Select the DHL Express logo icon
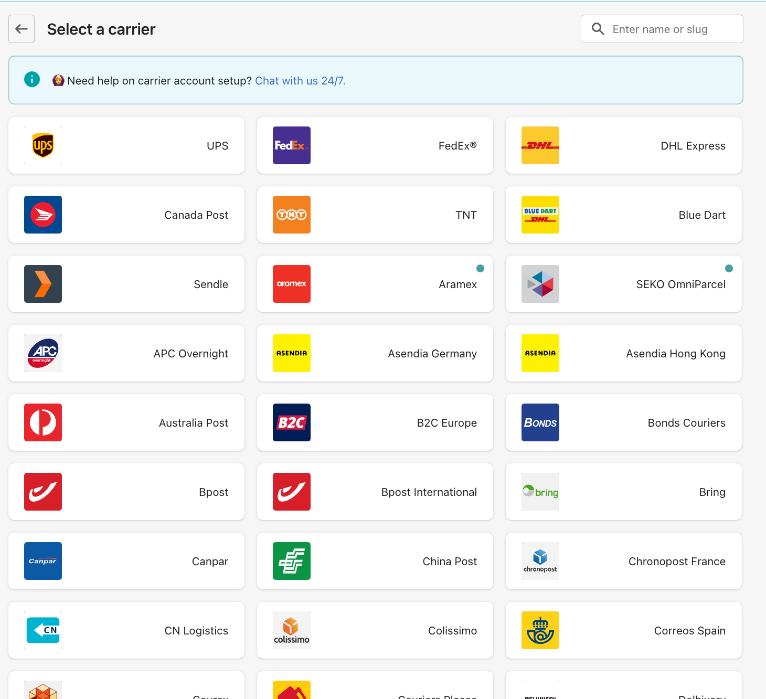Screen dimensions: 766x699 point(540,145)
